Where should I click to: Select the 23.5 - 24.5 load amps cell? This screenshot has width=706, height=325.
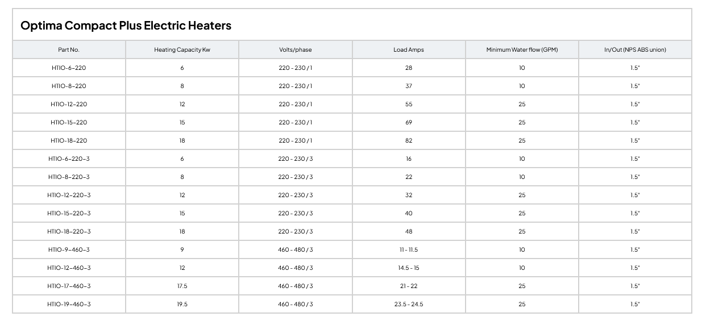coord(408,304)
